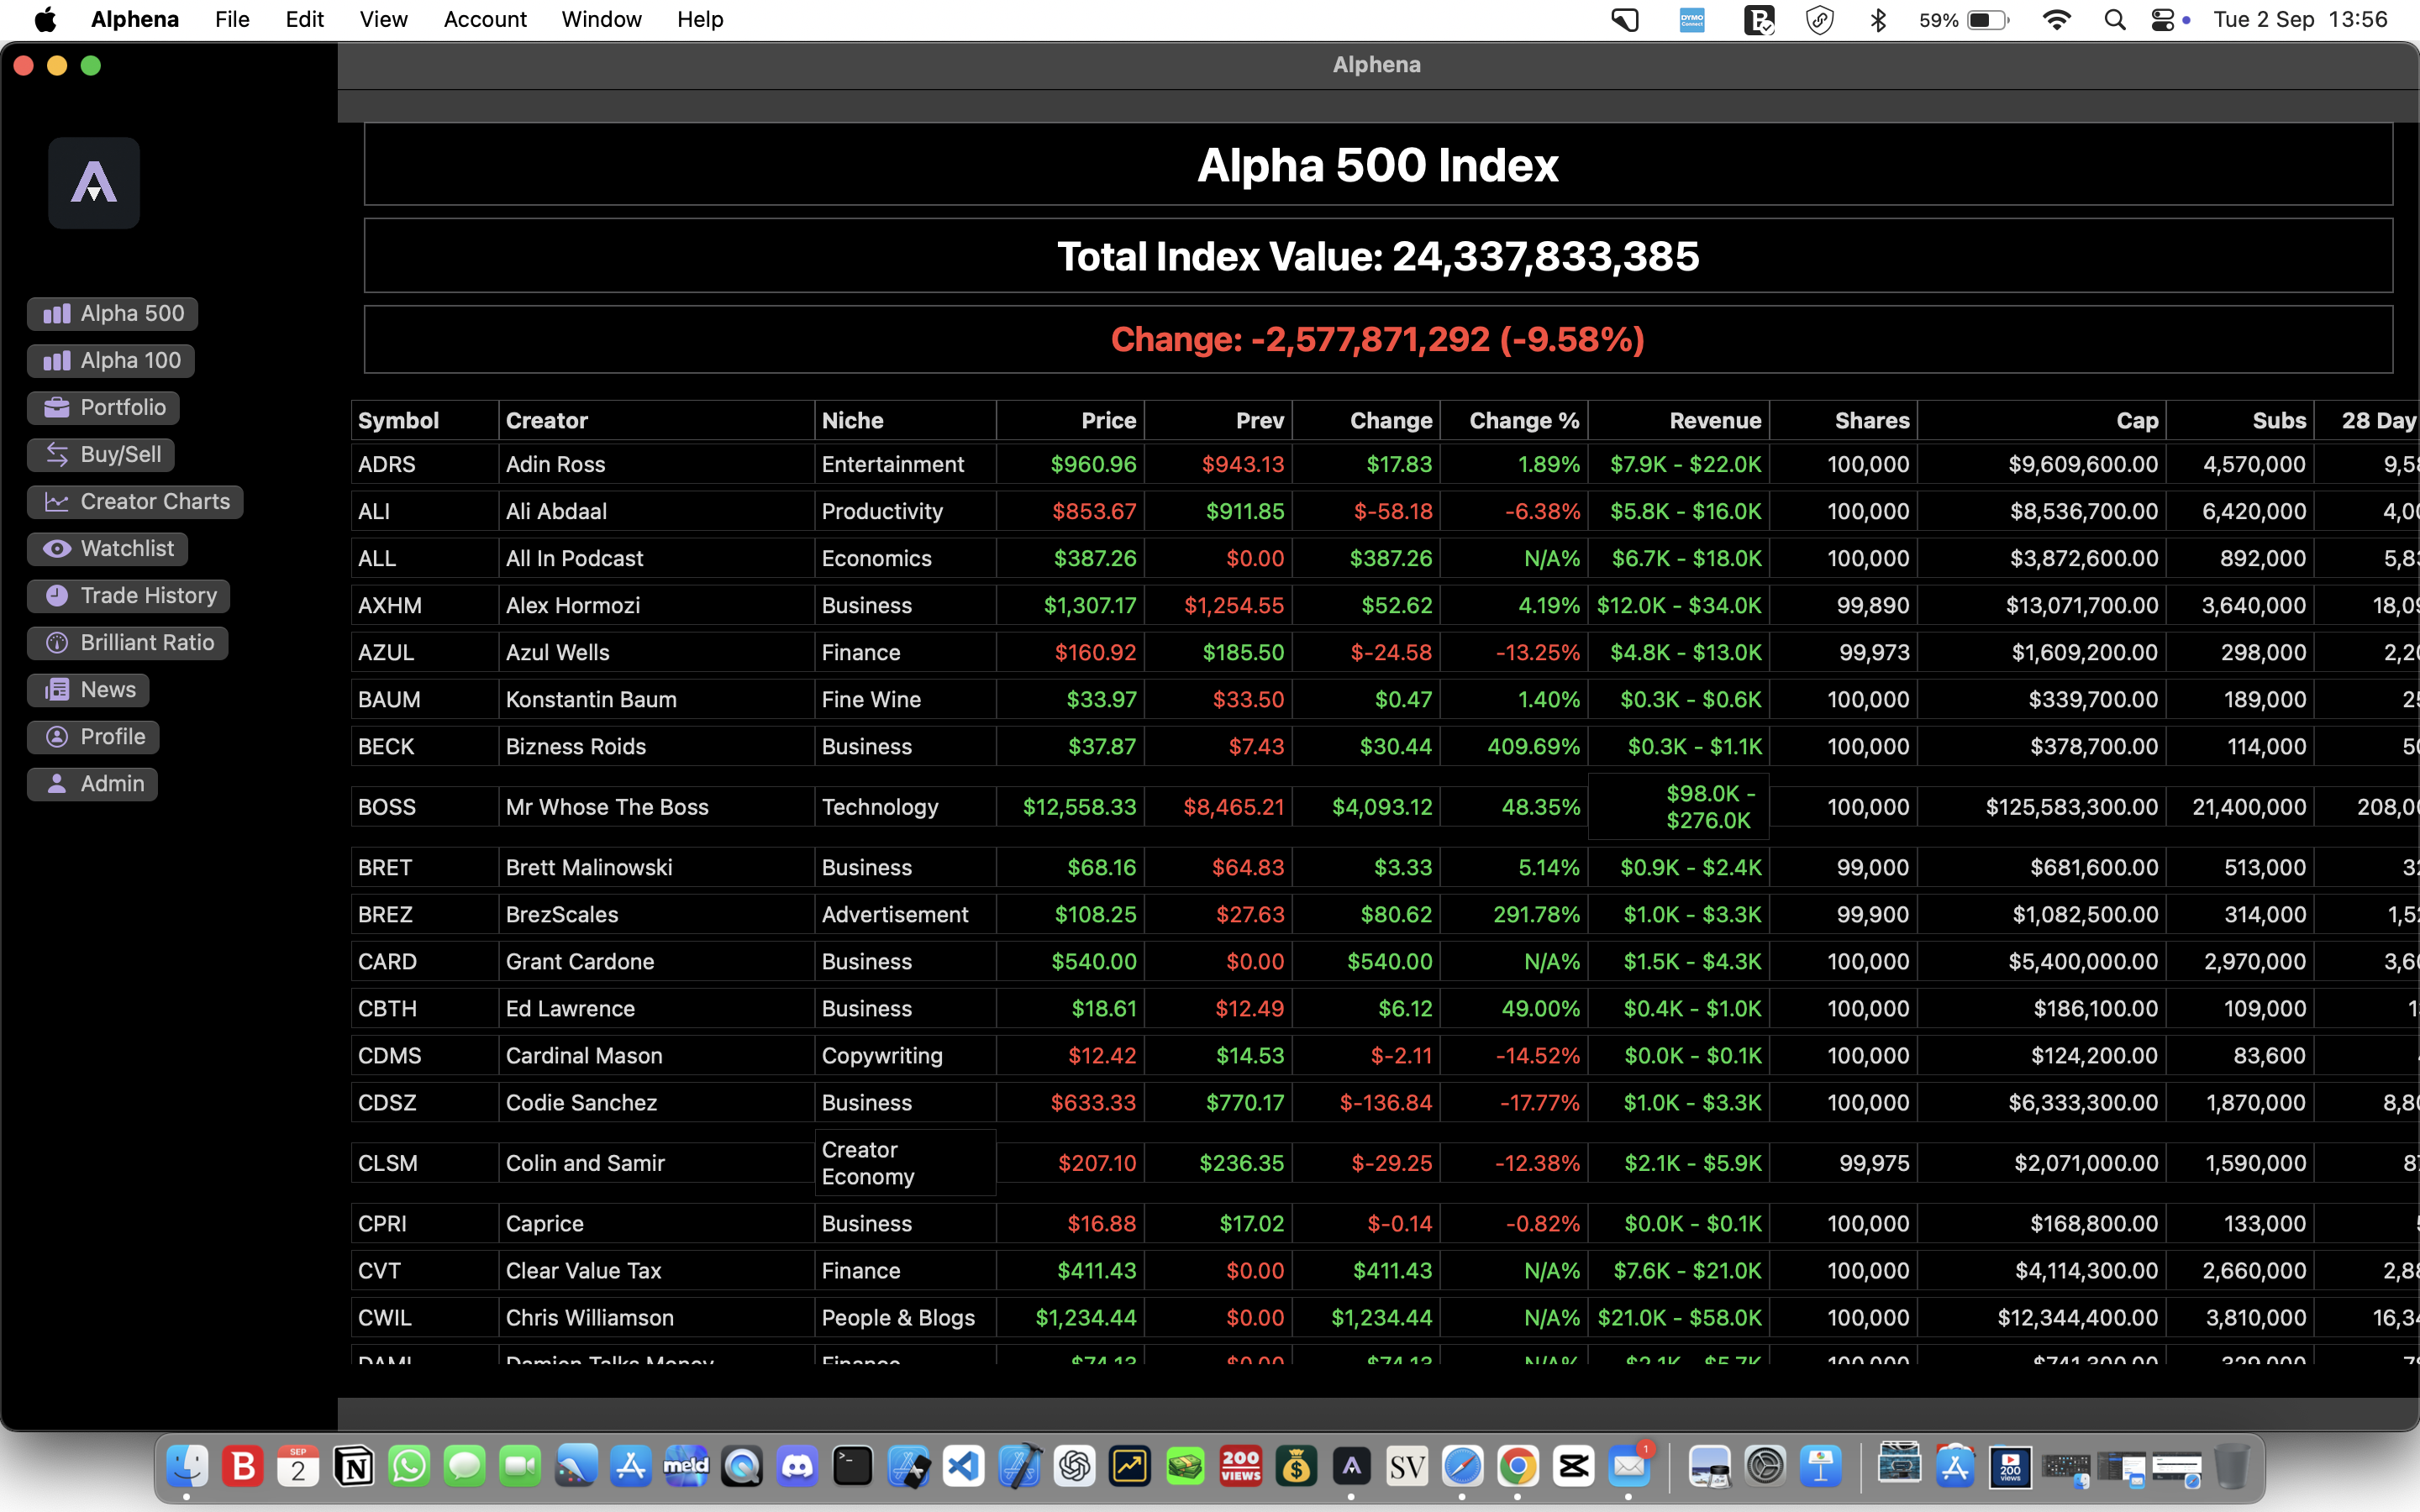
Task: Click the Change % column header
Action: 1514,421
